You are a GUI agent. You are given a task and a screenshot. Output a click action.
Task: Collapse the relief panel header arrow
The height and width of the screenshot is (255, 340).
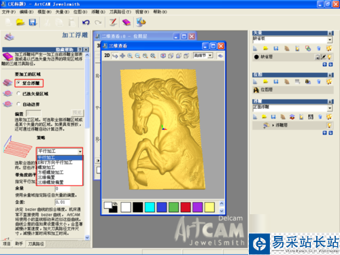[x=330, y=101]
